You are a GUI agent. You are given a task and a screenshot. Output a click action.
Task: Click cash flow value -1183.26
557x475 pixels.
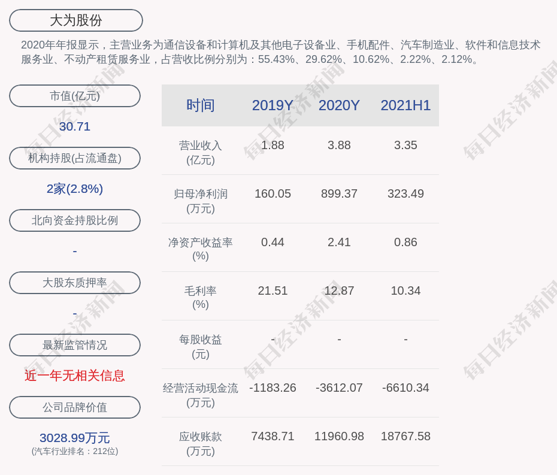[x=273, y=388]
